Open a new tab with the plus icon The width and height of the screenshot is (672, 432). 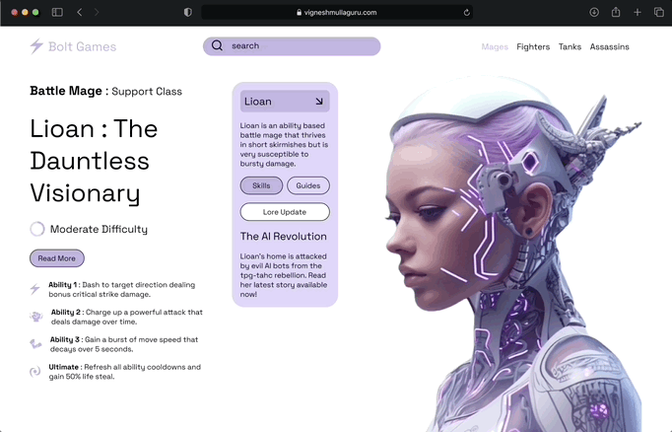638,13
